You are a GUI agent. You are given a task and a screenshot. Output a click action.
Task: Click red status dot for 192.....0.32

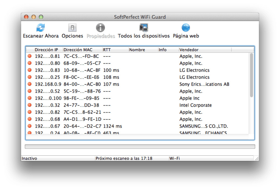(x=30, y=105)
